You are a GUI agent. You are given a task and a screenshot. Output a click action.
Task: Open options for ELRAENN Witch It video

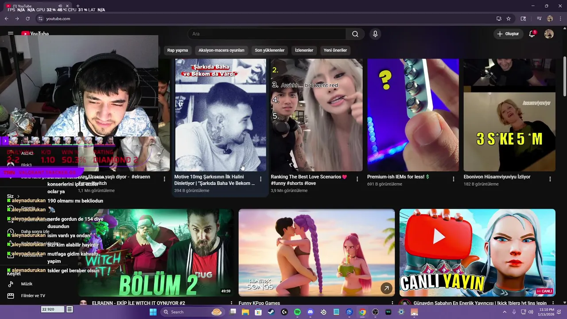(x=231, y=303)
